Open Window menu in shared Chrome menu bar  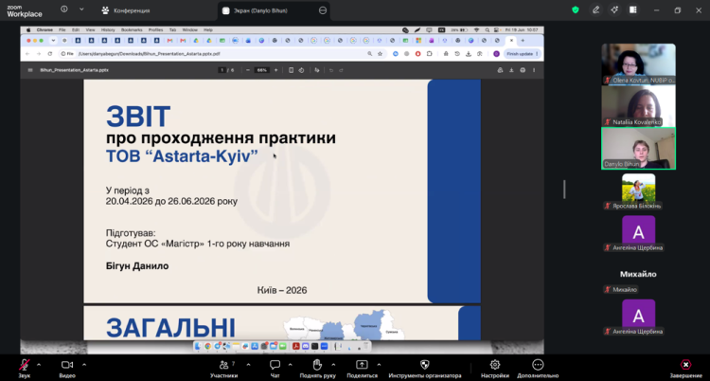pyautogui.click(x=189, y=30)
